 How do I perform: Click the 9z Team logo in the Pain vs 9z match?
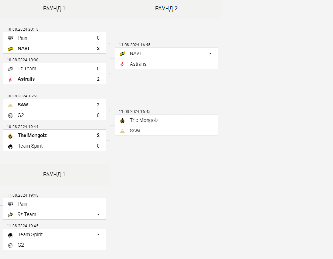10,215
